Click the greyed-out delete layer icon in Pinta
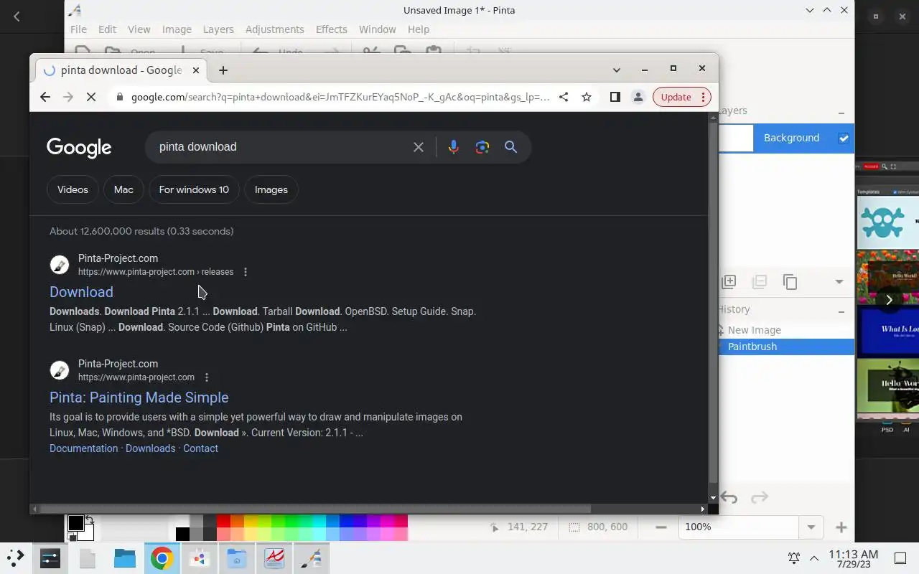This screenshot has width=919, height=574. point(759,282)
